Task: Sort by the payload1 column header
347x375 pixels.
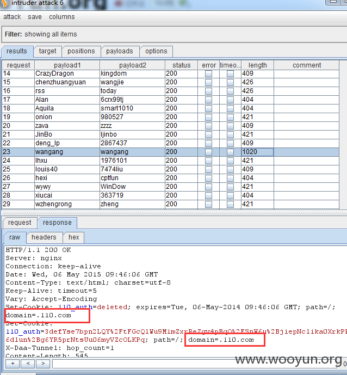Action: click(67, 65)
